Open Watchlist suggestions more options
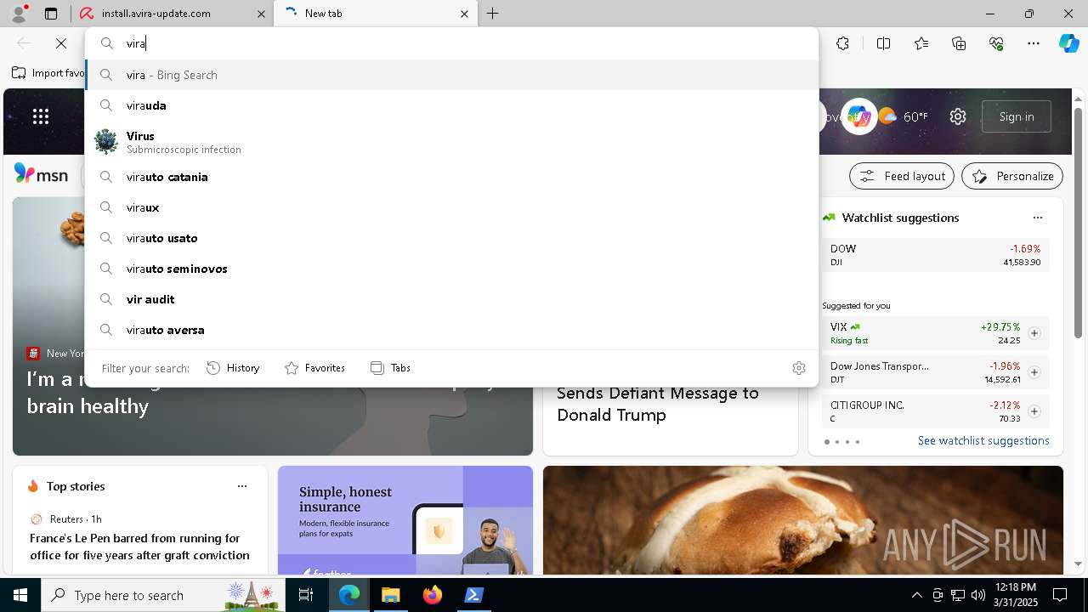1088x612 pixels. 1037,218
